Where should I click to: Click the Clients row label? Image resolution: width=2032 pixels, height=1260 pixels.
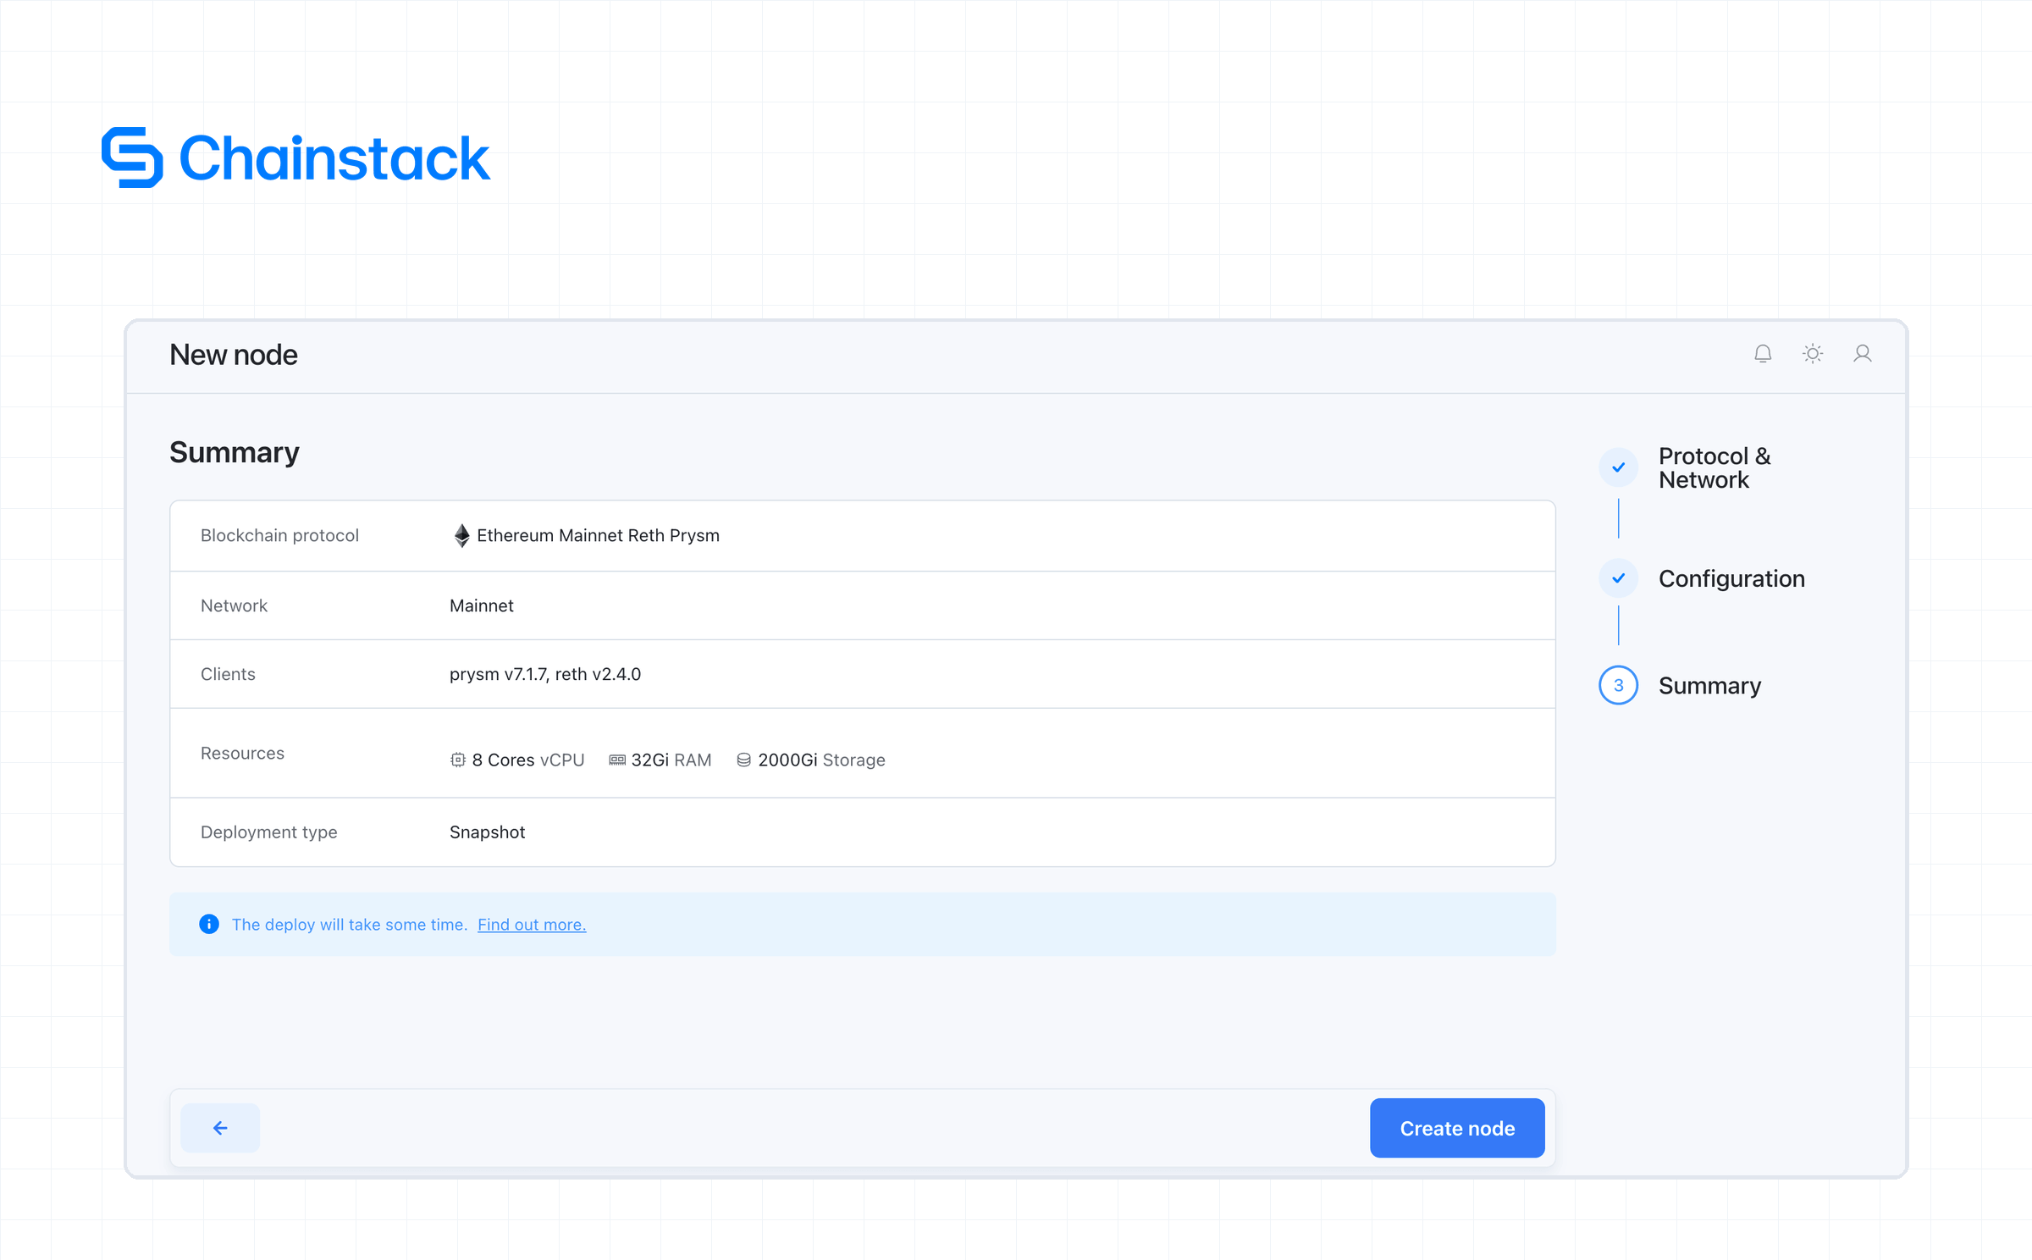(228, 674)
